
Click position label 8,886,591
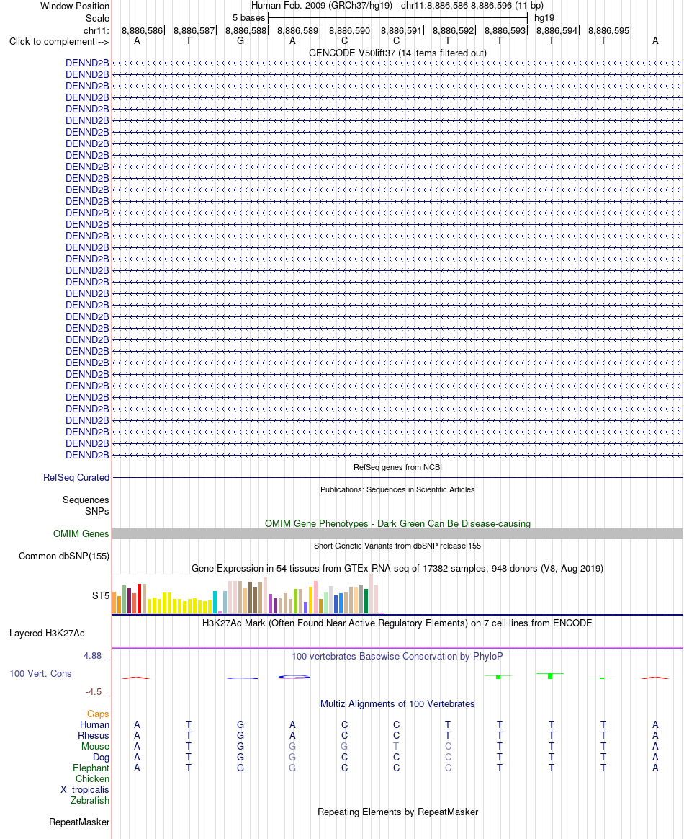(x=401, y=30)
